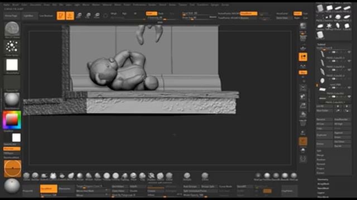The image size is (357, 200).
Task: Open the current brush thumbnail on left shelf
Action: (12, 29)
